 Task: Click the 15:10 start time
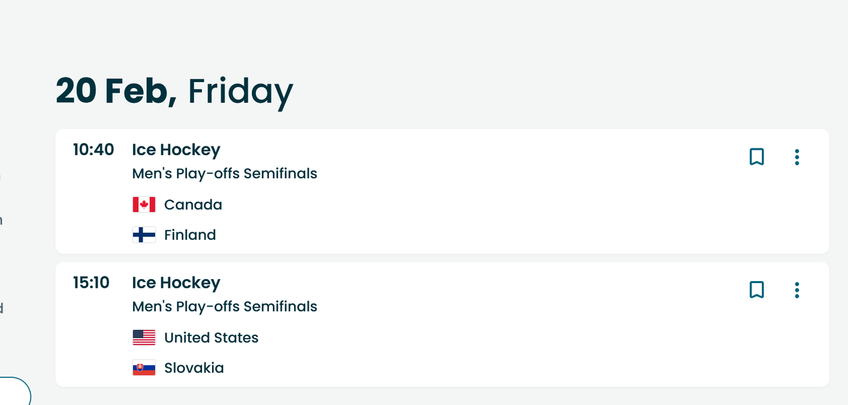(x=91, y=282)
